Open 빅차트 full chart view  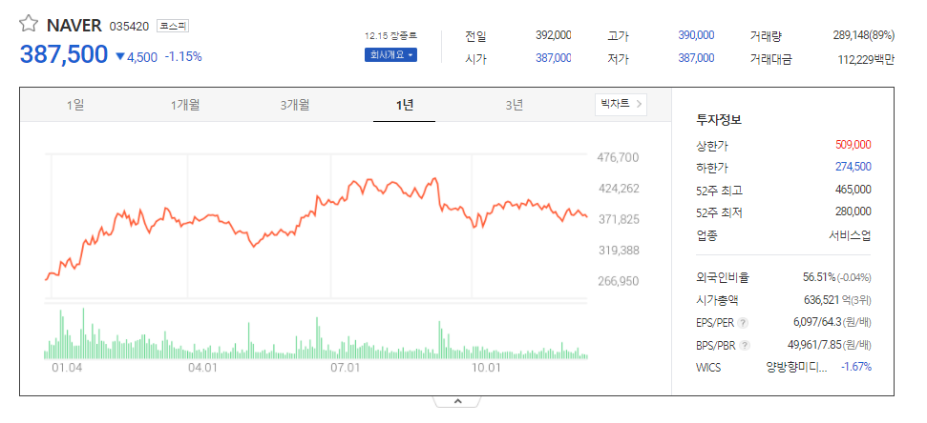pos(621,105)
